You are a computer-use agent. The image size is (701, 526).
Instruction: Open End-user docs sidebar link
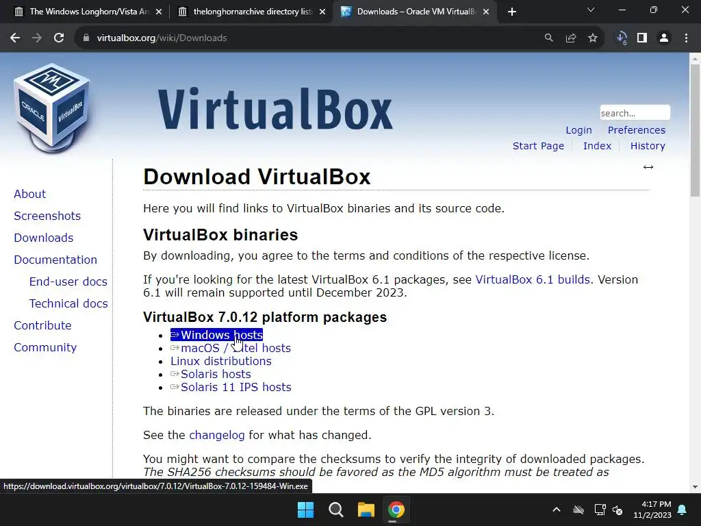point(68,281)
